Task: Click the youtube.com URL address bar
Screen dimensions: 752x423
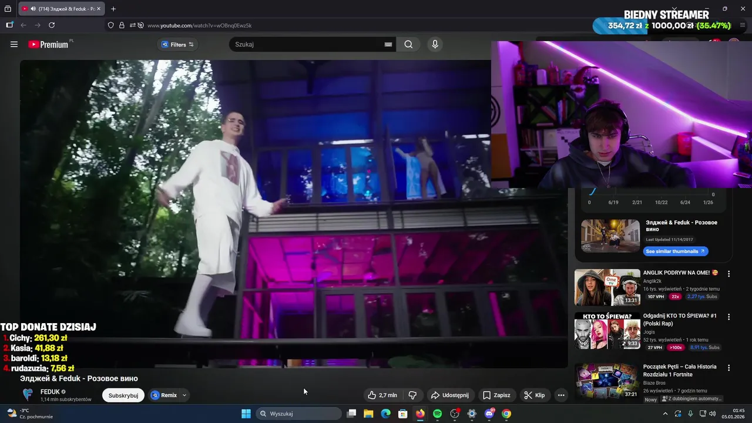Action: click(199, 26)
